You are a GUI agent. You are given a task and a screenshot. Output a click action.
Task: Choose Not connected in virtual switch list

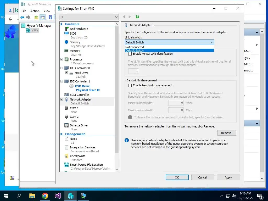click(169, 47)
